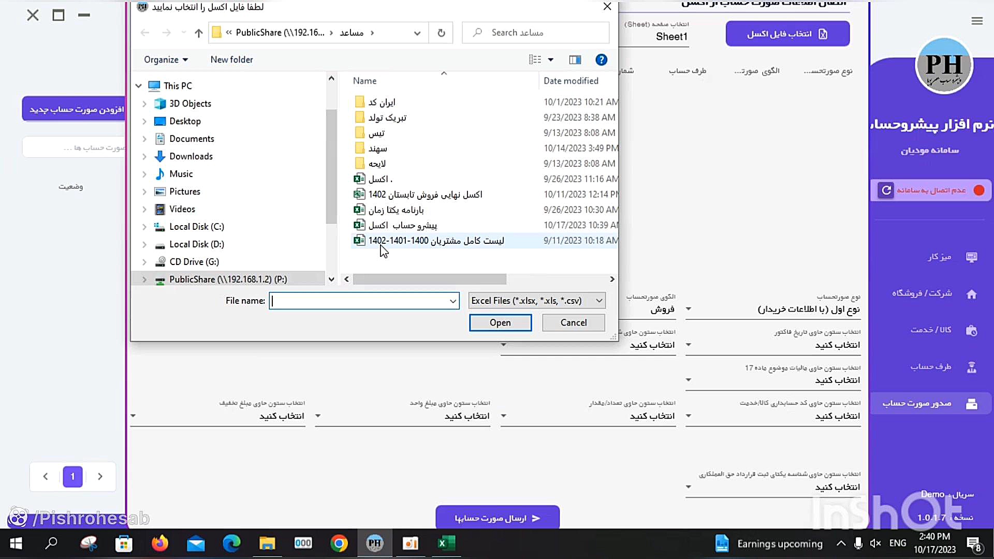Switch to PH app on taskbar

pos(375,543)
